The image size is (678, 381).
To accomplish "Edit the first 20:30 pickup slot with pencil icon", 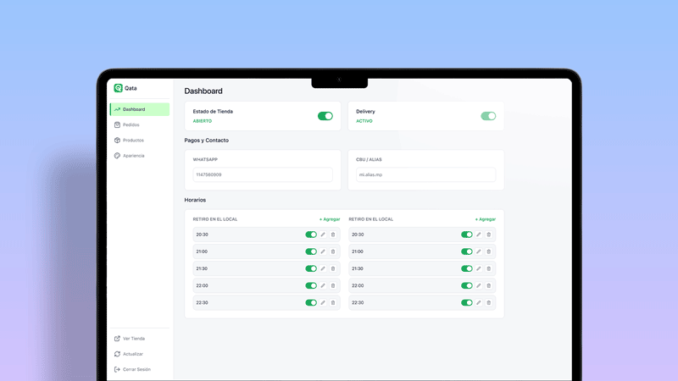I will tap(323, 235).
